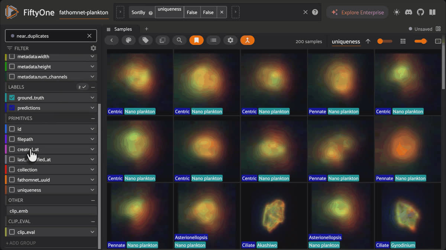Open the near_duplicates saved view selector
This screenshot has height=250, width=446.
[x=51, y=36]
